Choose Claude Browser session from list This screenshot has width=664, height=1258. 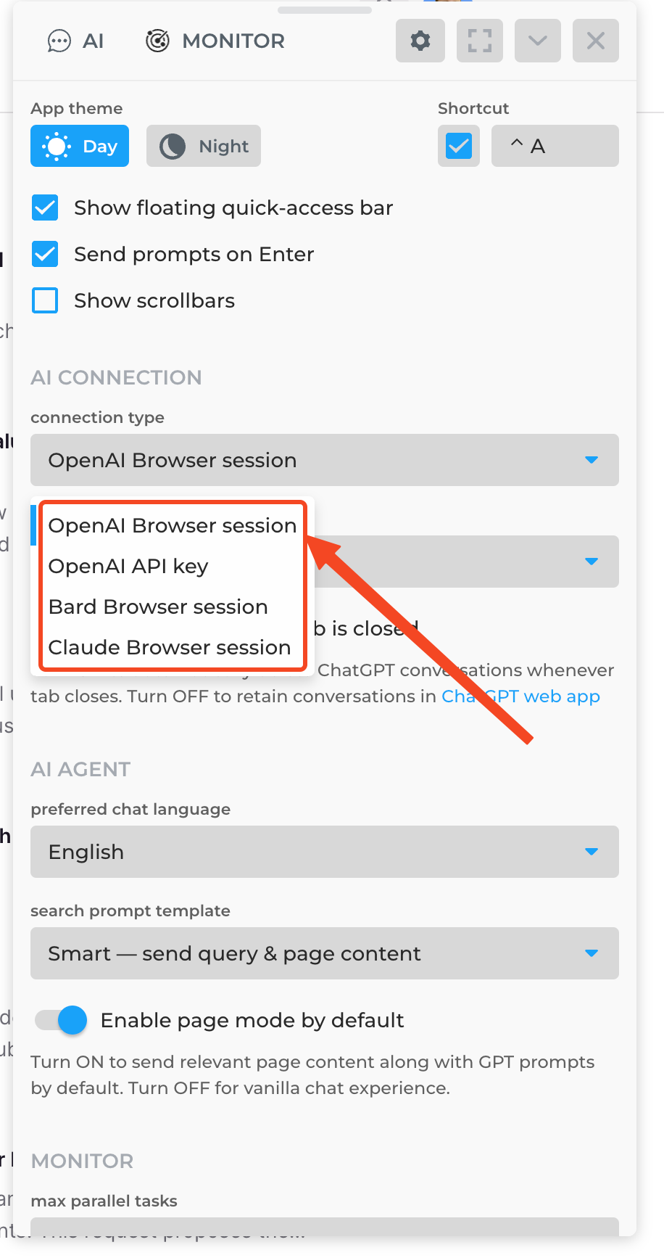170,647
